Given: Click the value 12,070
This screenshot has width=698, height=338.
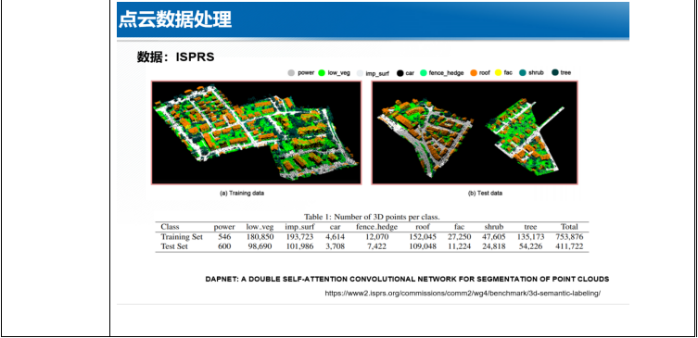Looking at the screenshot, I should pos(377,237).
